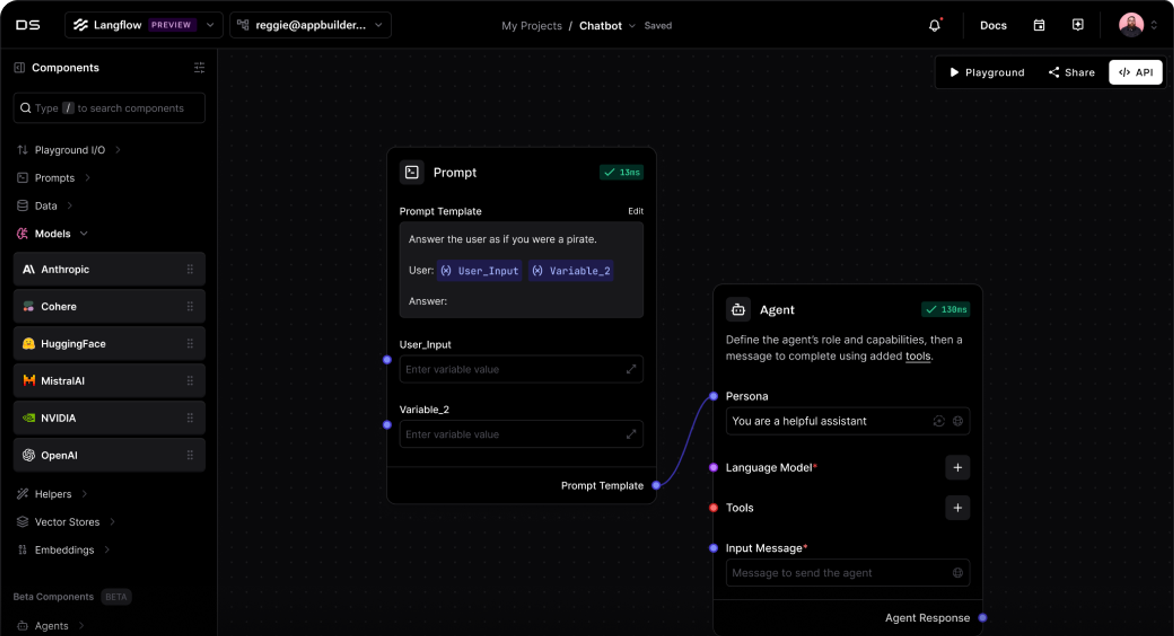The image size is (1174, 636).
Task: Click the sidebar collapse icon beside Components
Action: tap(19, 68)
